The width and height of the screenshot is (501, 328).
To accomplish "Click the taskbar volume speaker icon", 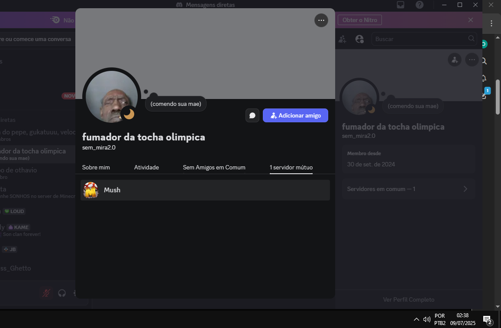I will [x=427, y=319].
